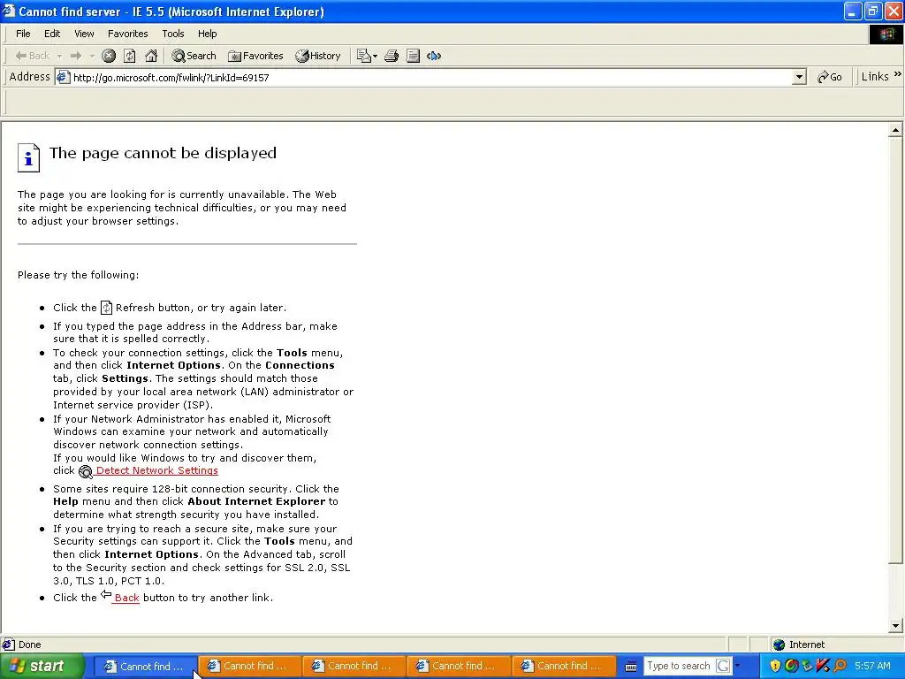
Task: Open the Search pane from the toolbar
Action: coord(194,56)
